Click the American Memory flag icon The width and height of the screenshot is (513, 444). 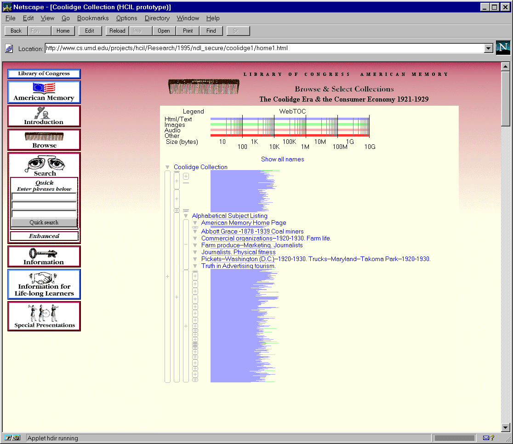point(44,88)
